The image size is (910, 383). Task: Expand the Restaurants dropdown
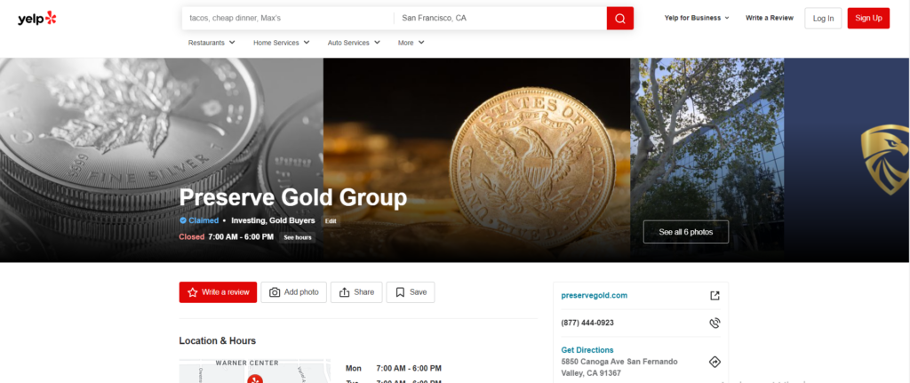(212, 43)
